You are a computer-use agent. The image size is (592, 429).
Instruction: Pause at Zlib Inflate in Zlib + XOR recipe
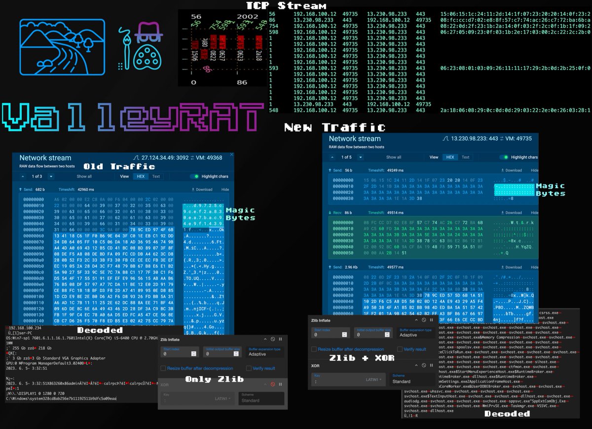pyautogui.click(x=432, y=320)
